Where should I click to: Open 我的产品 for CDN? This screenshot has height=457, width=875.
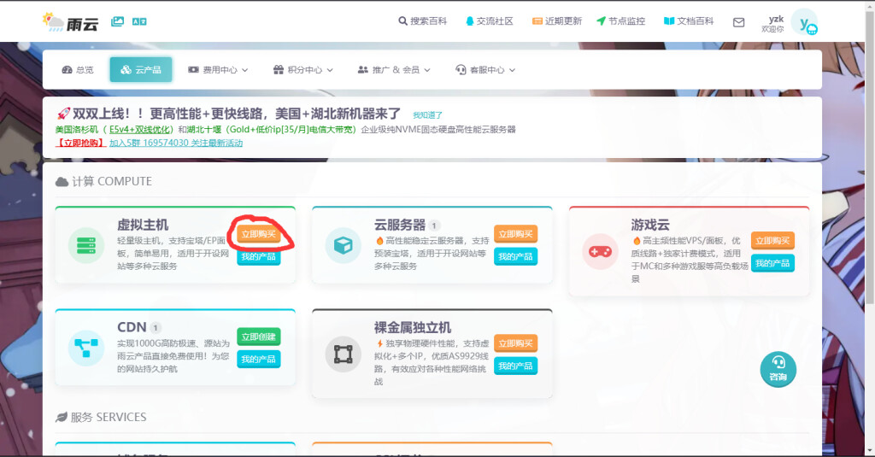coord(258,360)
